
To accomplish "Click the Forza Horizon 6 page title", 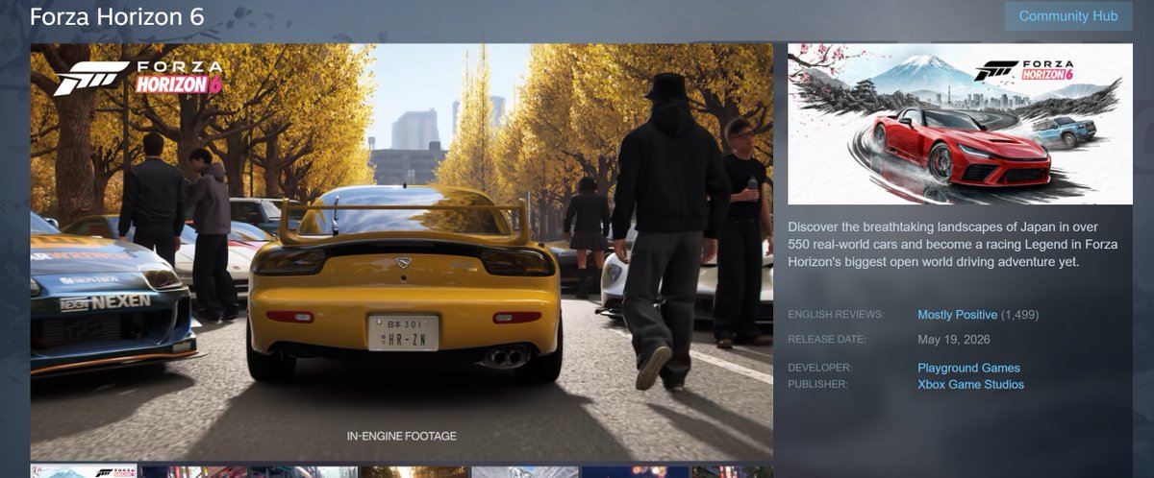I will pos(116,17).
